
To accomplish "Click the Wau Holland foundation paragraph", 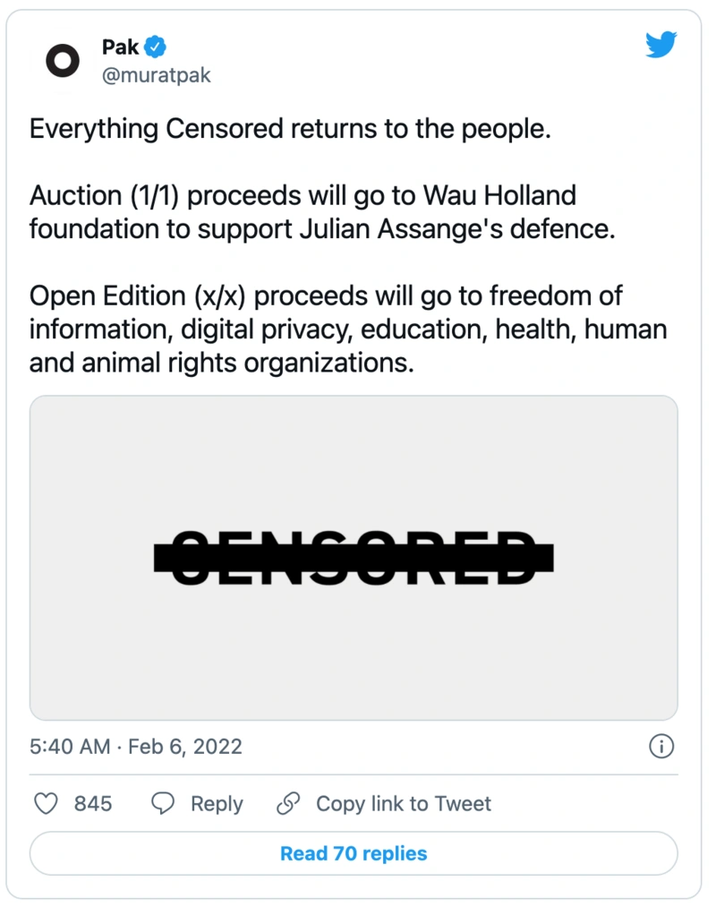I will tap(322, 212).
